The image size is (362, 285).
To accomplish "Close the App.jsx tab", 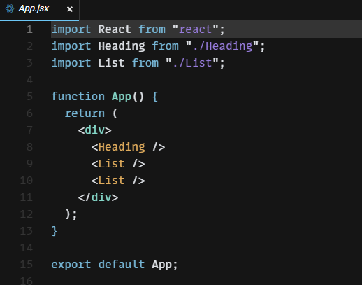I will pos(70,9).
